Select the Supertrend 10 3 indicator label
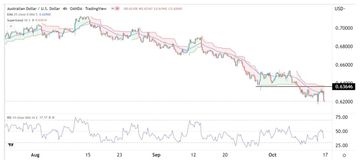 tap(19, 20)
